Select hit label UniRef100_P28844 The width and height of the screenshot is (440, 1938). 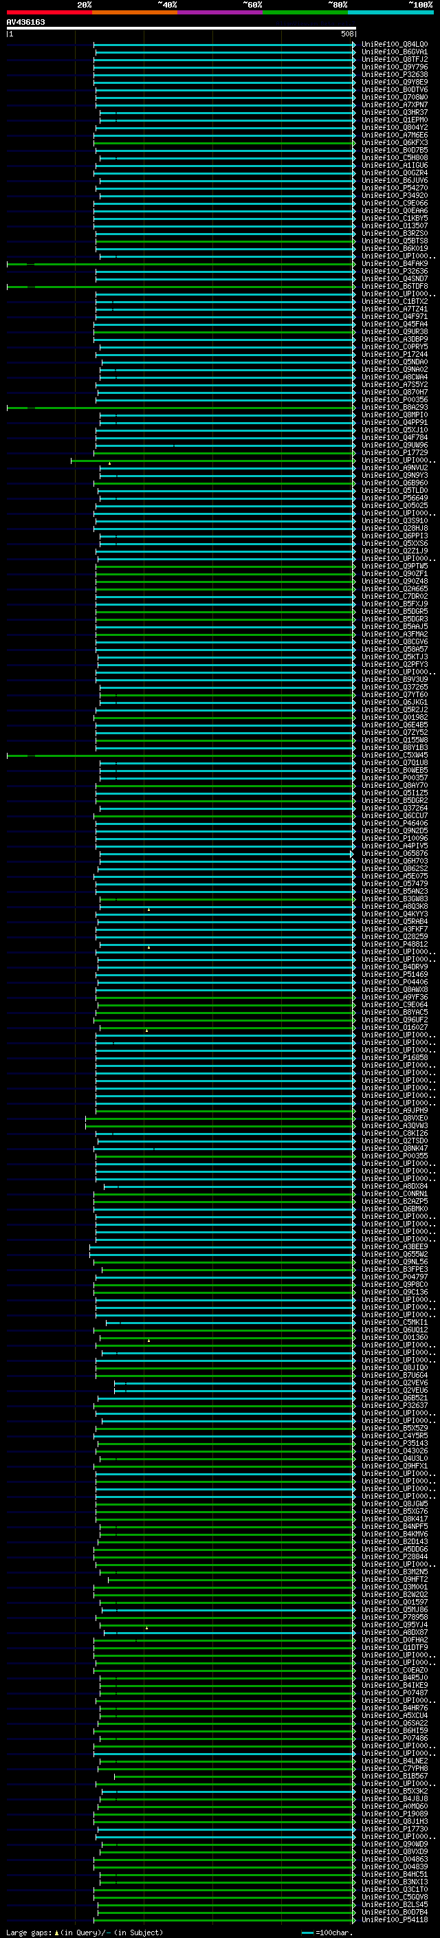pos(394,1556)
